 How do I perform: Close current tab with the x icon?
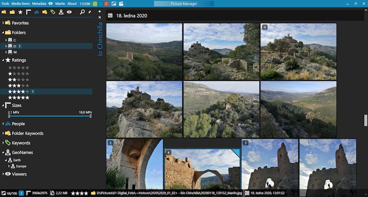point(100,17)
